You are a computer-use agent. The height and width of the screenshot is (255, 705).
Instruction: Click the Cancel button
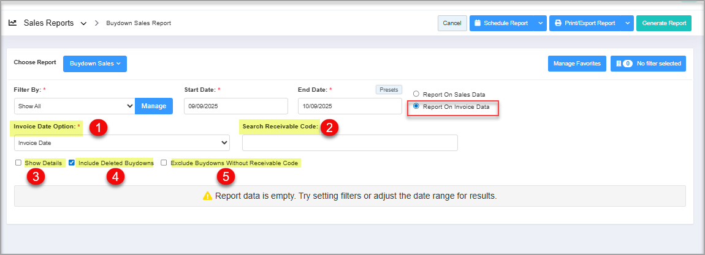(x=452, y=23)
